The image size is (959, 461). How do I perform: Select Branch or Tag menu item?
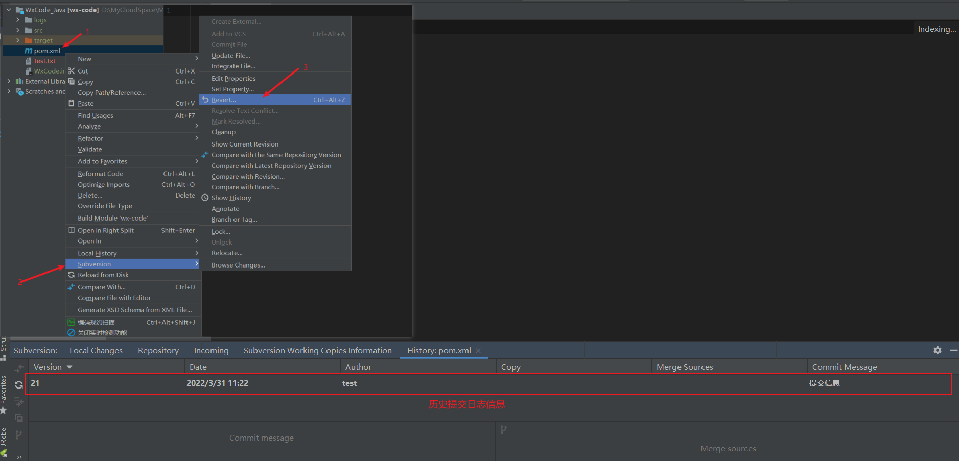tap(275, 220)
